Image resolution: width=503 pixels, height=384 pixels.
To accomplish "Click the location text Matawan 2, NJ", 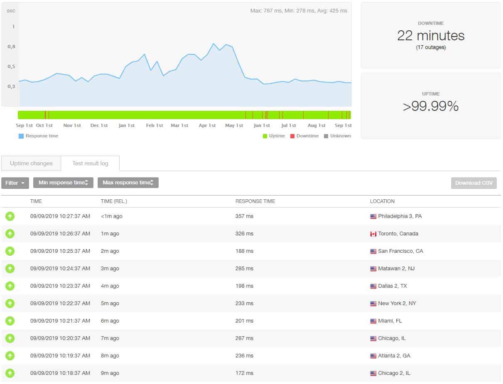I will point(396,269).
